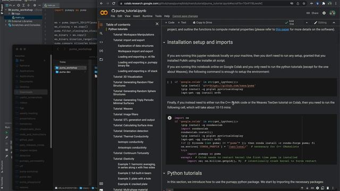Open RAM Disk resources dropdown arrow

coord(307,22)
